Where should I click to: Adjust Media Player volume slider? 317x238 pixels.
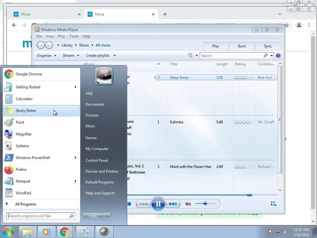pos(205,204)
